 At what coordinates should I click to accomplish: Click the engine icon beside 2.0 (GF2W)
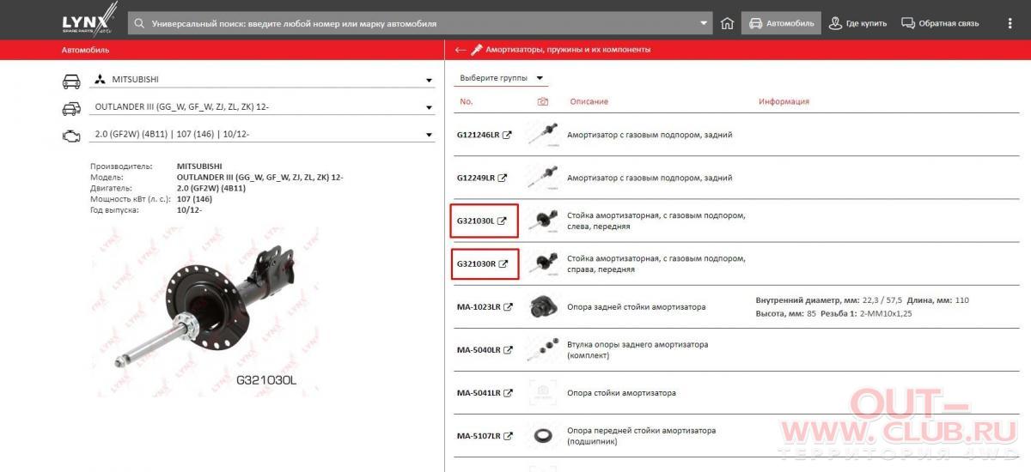pyautogui.click(x=71, y=136)
